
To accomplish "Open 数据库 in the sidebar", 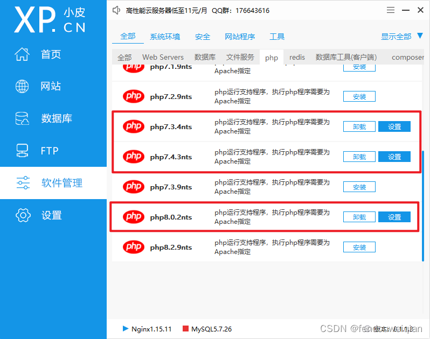I will click(53, 118).
